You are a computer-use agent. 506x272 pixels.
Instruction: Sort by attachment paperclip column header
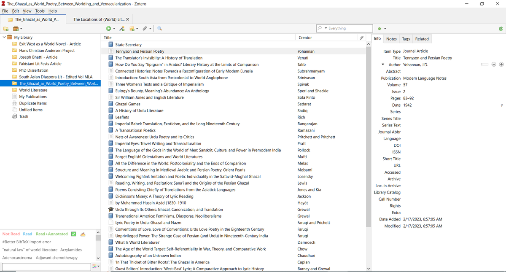coord(361,38)
